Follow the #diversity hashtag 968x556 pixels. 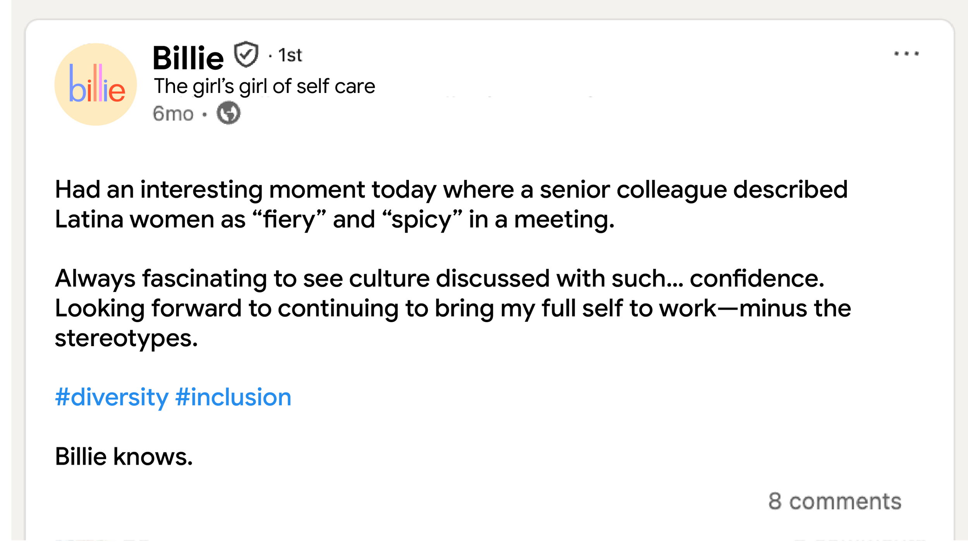112,397
